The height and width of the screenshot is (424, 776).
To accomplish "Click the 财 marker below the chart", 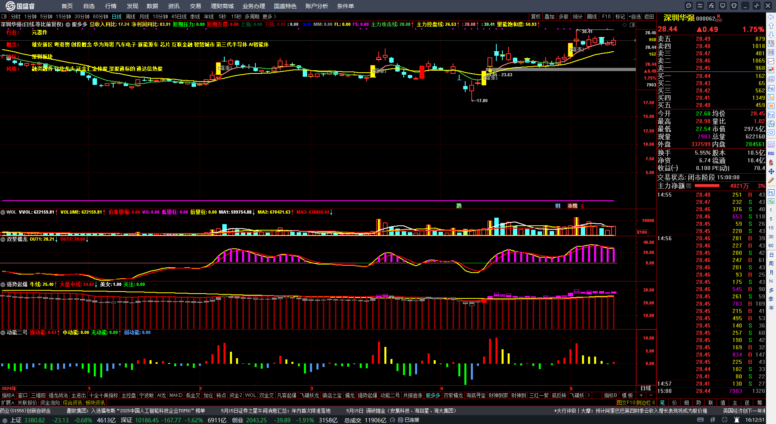I will coord(558,206).
